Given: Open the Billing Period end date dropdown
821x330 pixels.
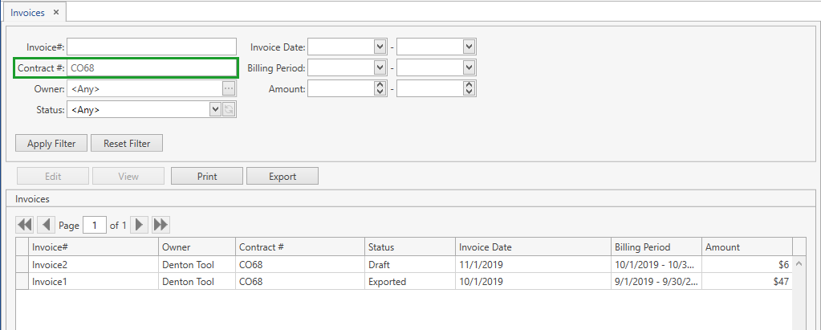Looking at the screenshot, I should click(x=469, y=68).
